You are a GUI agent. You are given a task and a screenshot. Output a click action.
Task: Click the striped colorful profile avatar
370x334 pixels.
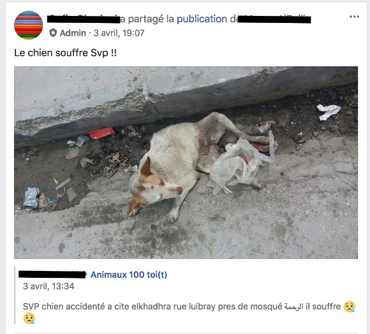[x=29, y=25]
